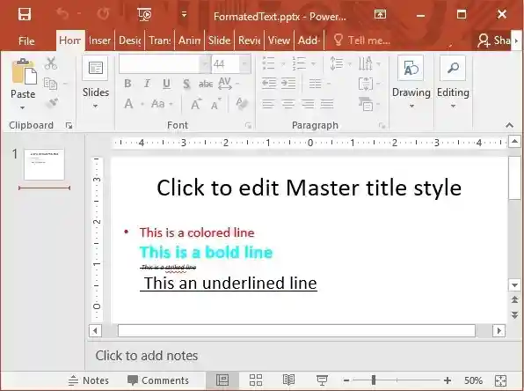Select slide 1 thumbnail
Viewport: 524px width, 391px height.
click(44, 165)
